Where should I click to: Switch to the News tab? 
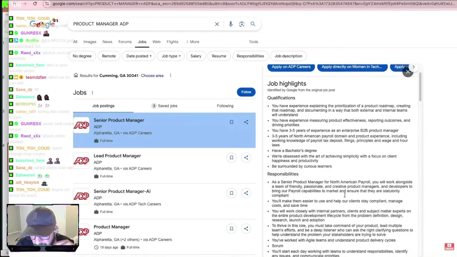click(x=107, y=42)
